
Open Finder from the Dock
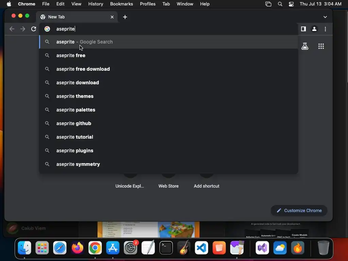[x=24, y=248]
